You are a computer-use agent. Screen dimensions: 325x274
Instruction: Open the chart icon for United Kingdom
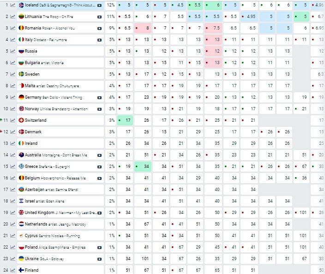pyautogui.click(x=13, y=213)
